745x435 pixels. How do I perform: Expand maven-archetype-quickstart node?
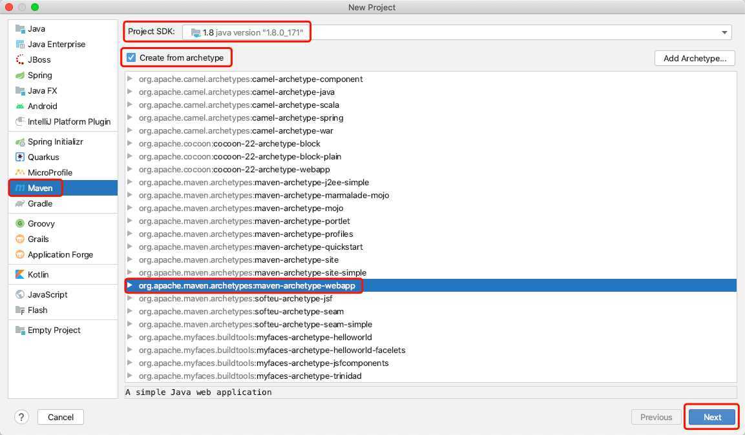point(130,247)
